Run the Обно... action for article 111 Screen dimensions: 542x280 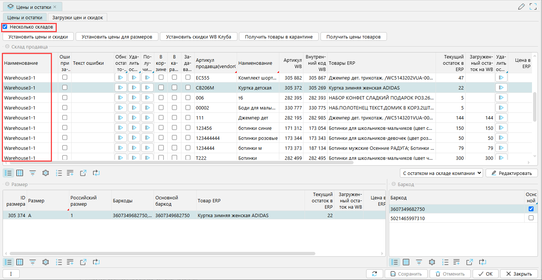(x=121, y=118)
